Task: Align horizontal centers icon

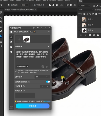Action: (53, 5)
